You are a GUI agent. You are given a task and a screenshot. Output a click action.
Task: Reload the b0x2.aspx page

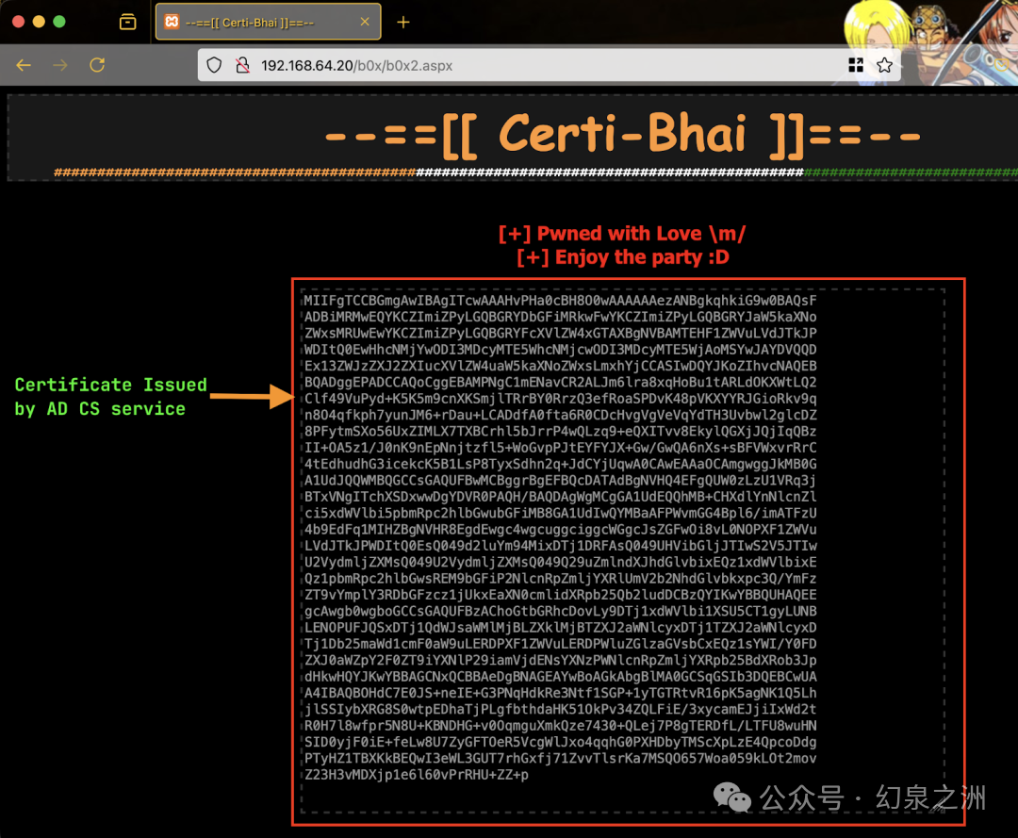pos(97,65)
